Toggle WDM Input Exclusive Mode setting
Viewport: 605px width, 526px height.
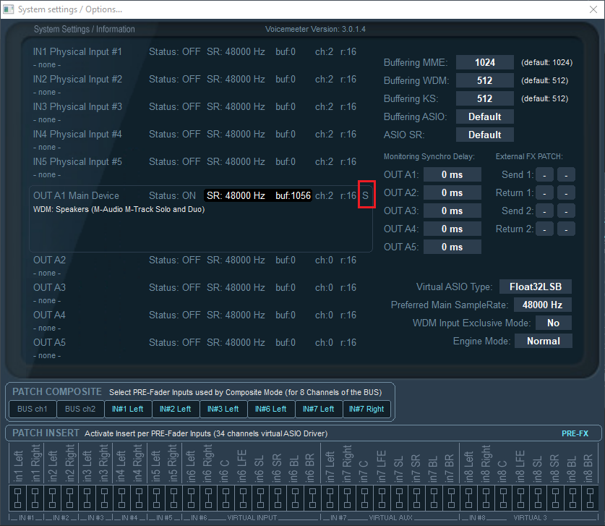tap(553, 323)
